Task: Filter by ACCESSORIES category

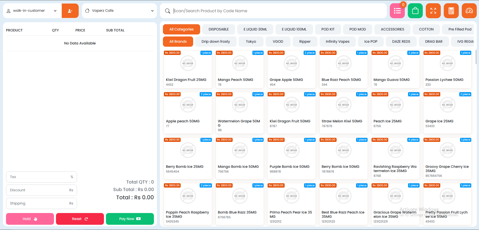Action: click(x=393, y=29)
